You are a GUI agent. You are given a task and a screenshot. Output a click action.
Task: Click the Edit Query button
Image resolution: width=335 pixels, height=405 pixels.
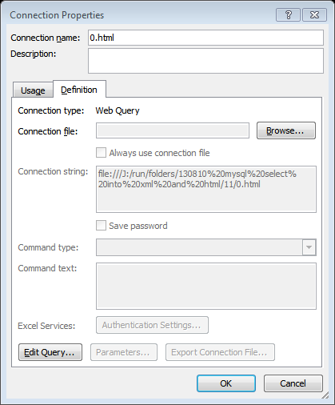[50, 352]
